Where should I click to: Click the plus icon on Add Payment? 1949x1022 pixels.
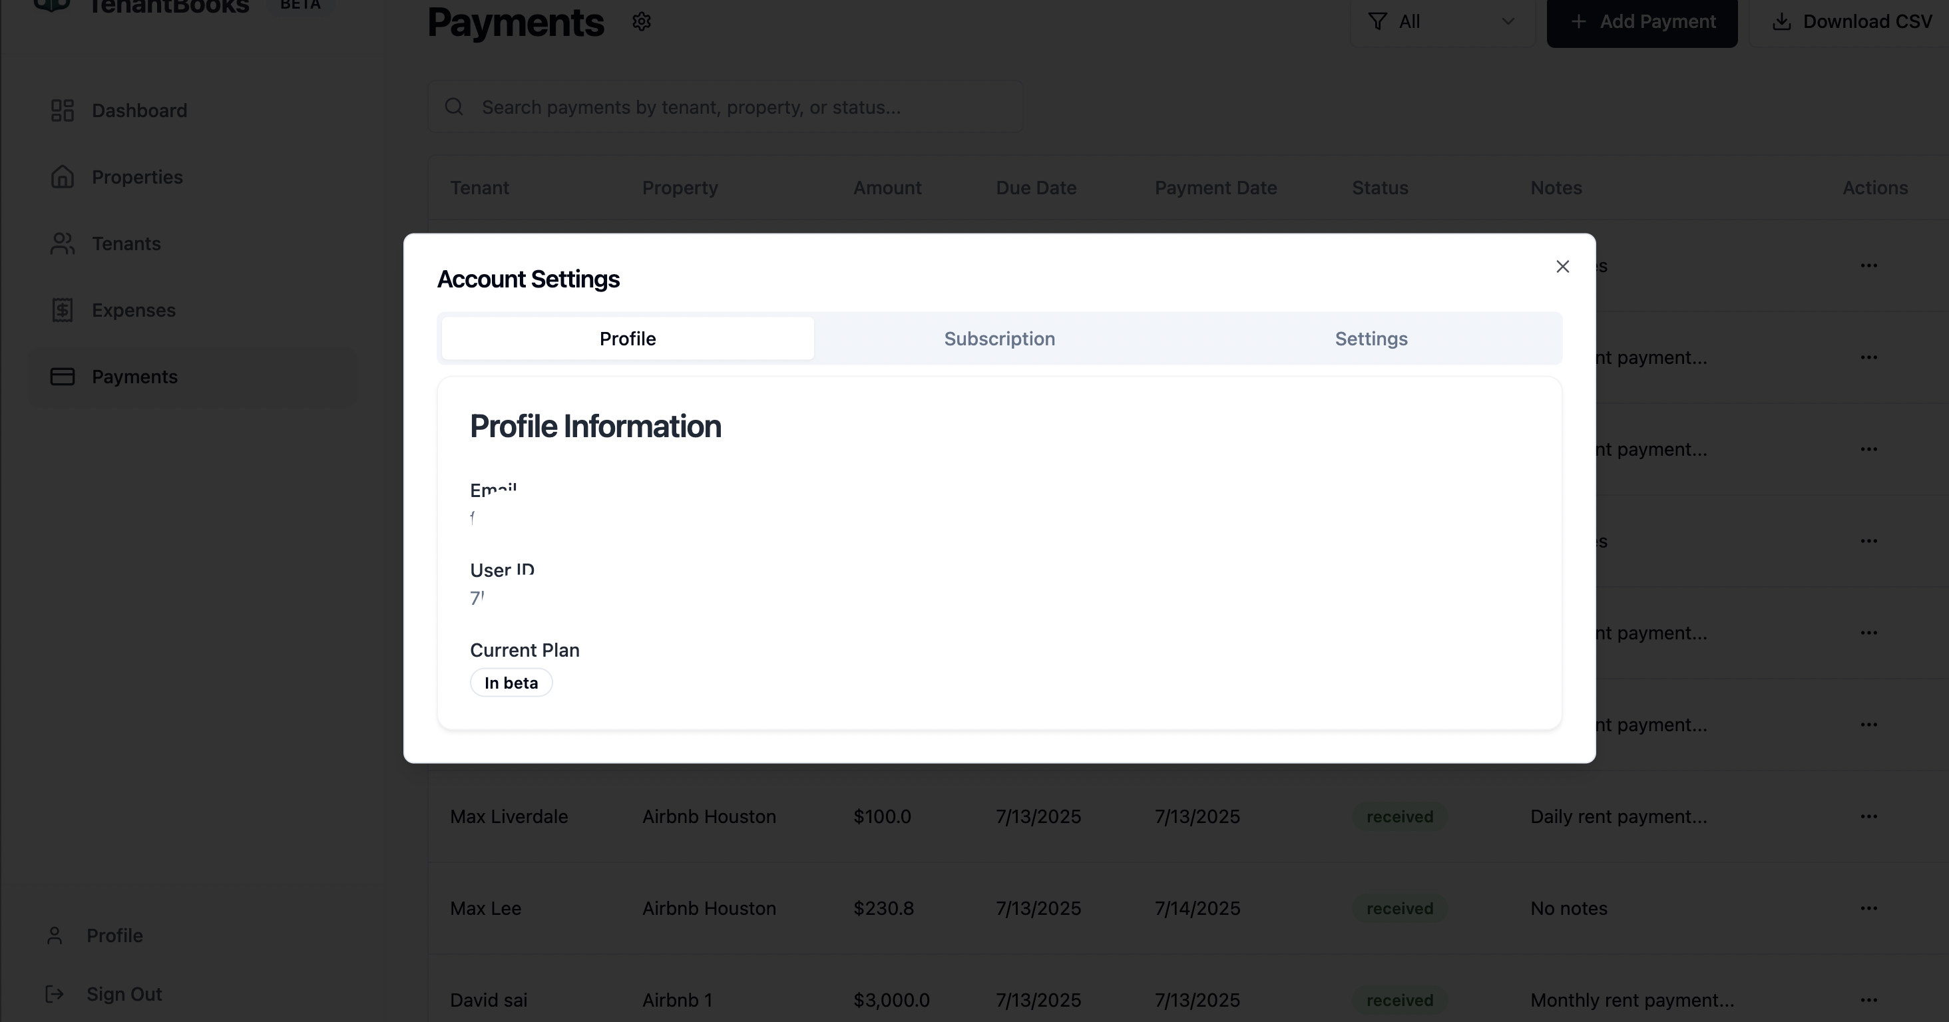[1578, 22]
